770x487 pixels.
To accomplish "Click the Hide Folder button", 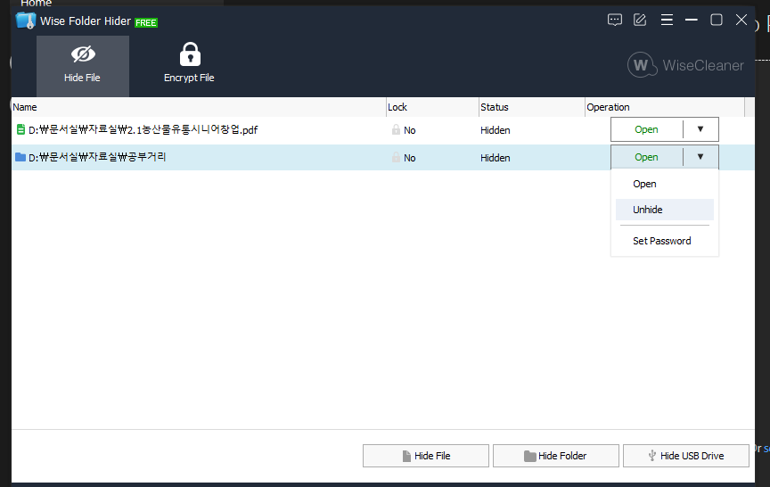I will pyautogui.click(x=556, y=456).
